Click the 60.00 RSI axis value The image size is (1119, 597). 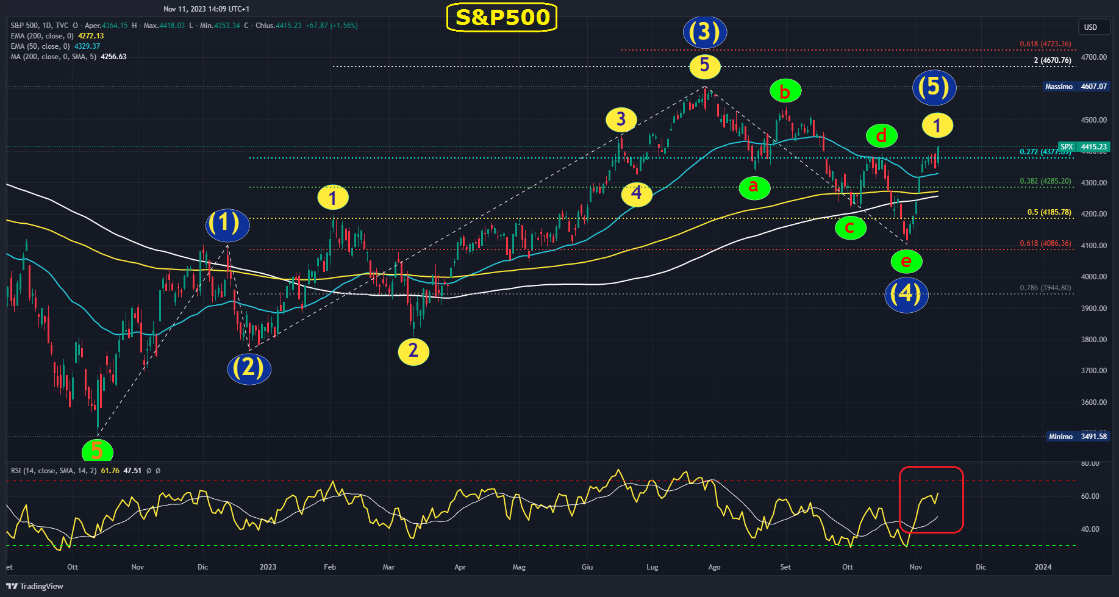tap(1090, 496)
